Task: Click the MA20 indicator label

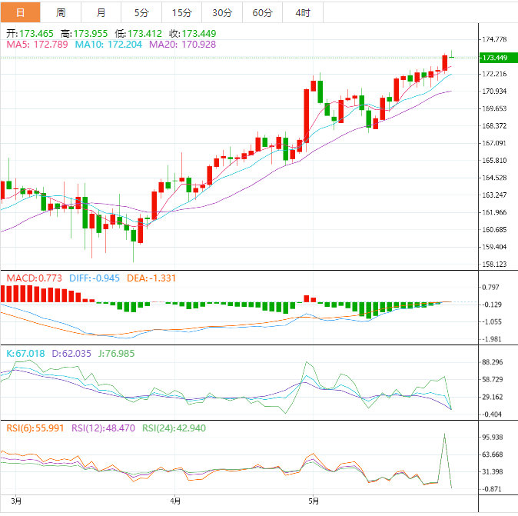Action: coord(182,45)
